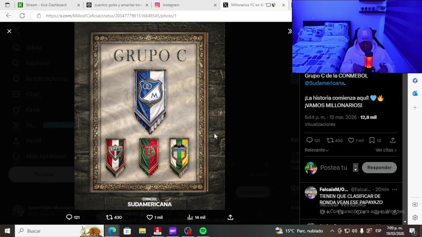Repost using the icon below the photo
Viewport: 422px width, 237px height.
(x=109, y=217)
